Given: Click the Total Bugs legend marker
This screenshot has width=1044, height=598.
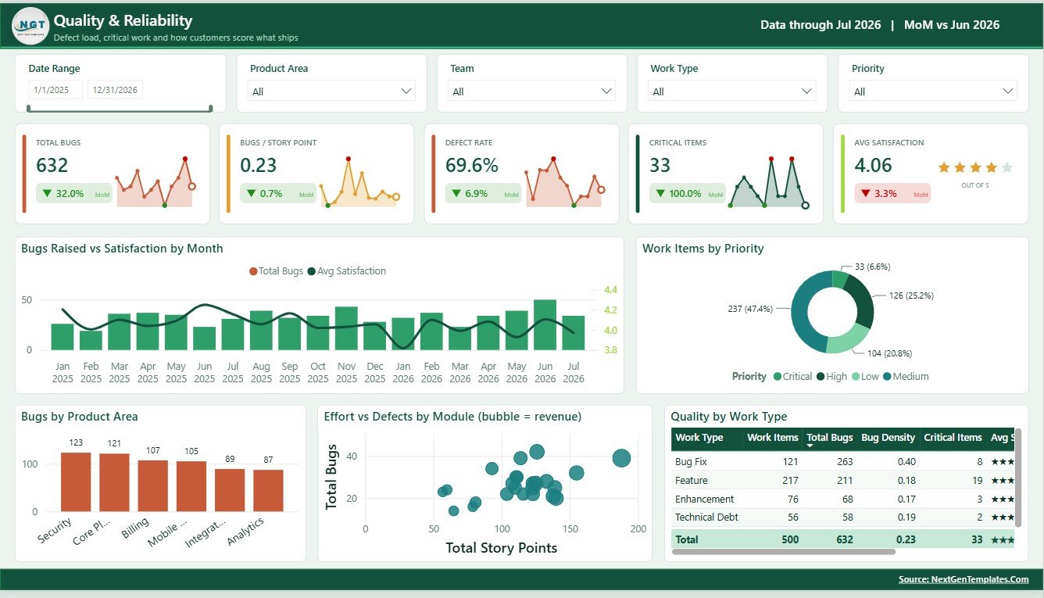Looking at the screenshot, I should coord(253,271).
